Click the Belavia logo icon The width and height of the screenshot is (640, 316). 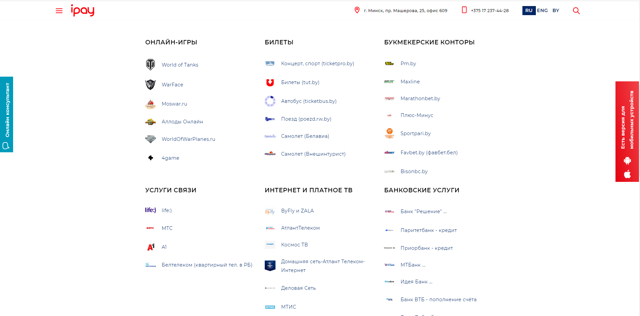pyautogui.click(x=270, y=136)
